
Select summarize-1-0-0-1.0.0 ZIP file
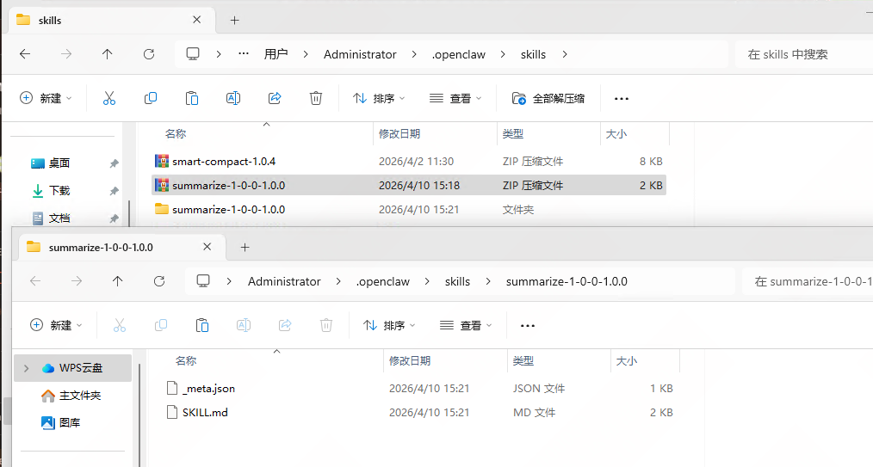tap(409, 185)
